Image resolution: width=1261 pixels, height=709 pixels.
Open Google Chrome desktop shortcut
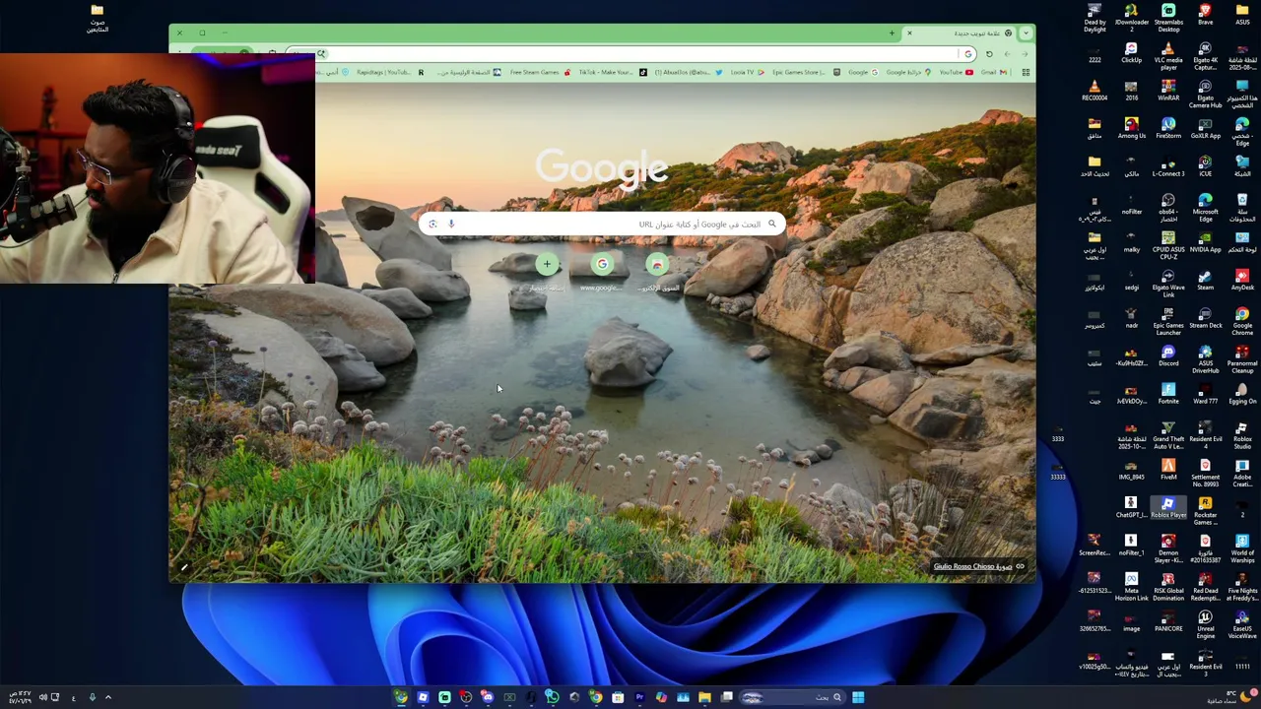[1242, 322]
